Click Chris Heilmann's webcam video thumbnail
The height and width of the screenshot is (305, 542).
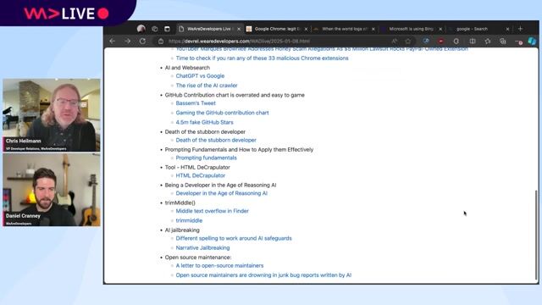click(52, 115)
